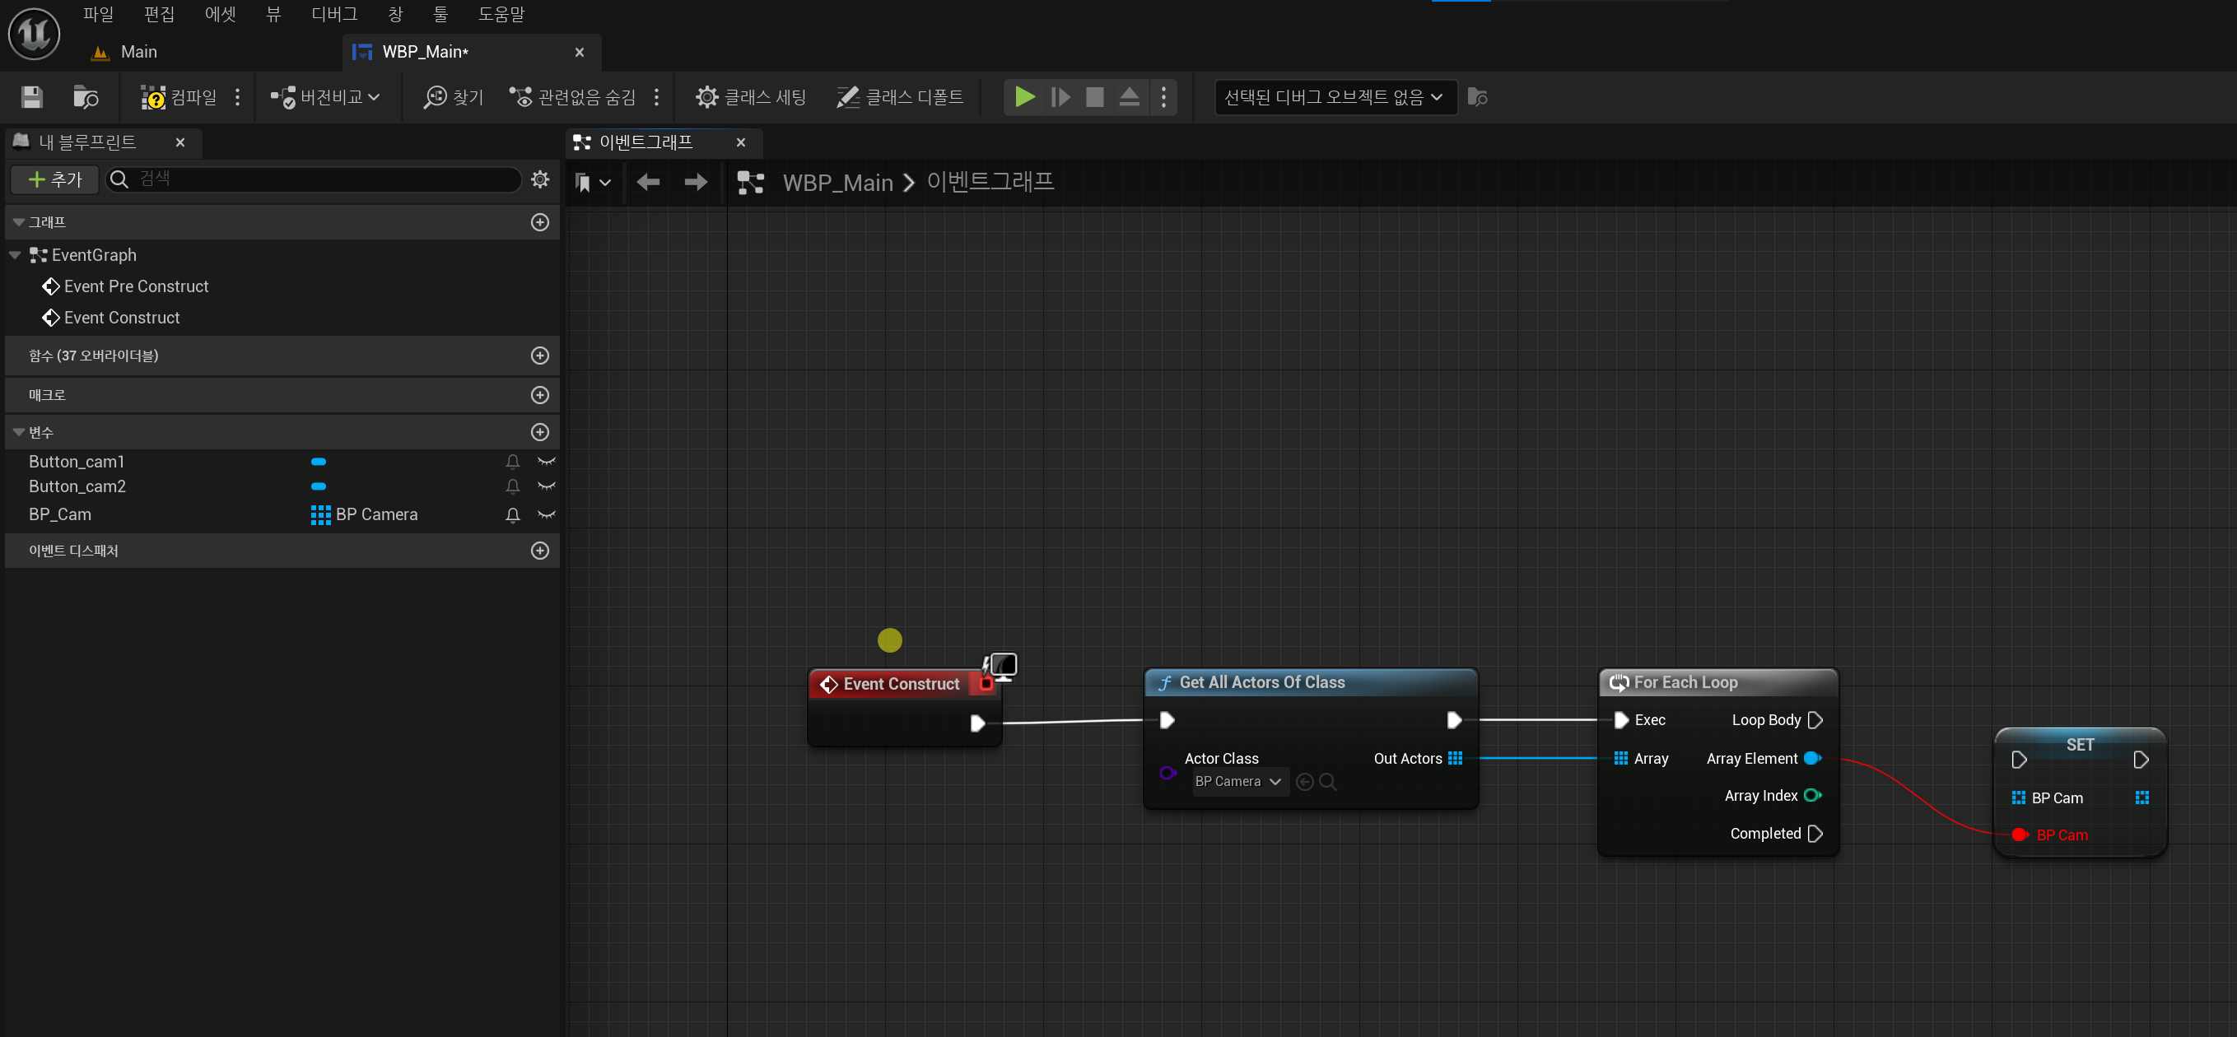
Task: Navigate back in graph history
Action: coord(648,182)
